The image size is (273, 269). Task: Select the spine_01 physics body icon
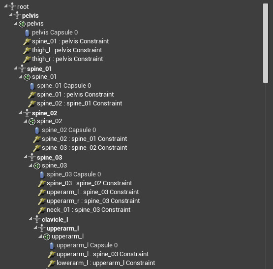click(27, 77)
